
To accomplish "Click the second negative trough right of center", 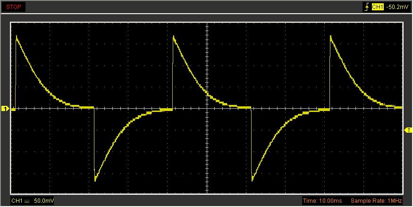I will tap(253, 180).
